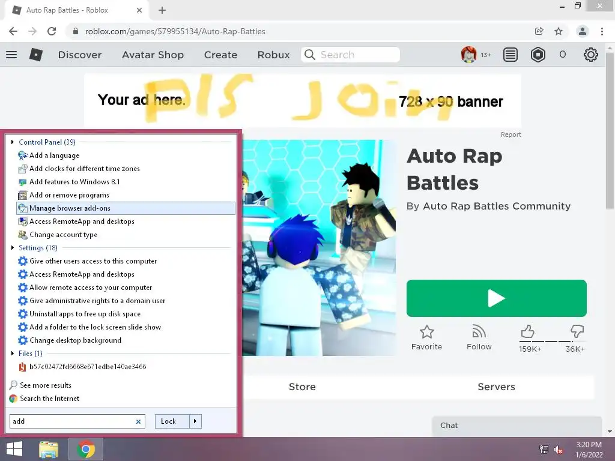Screen dimensions: 615x461
Task: Open Create in the Roblox navbar
Action: [x=220, y=55]
